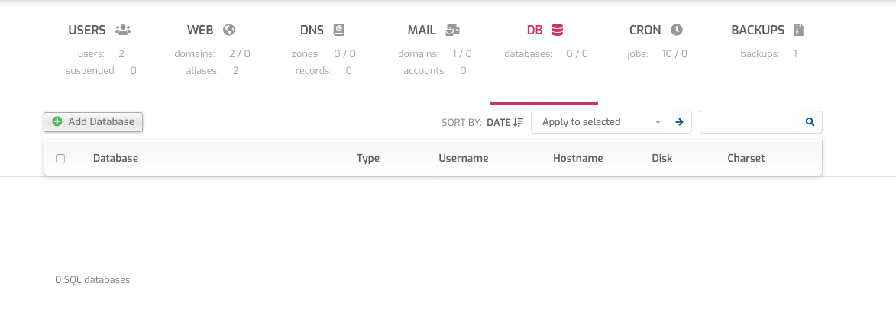Click the Type column header
896x329 pixels.
pos(368,158)
